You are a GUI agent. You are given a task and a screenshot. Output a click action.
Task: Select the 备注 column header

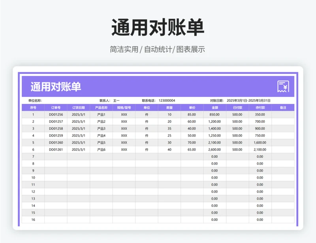tap(283, 108)
